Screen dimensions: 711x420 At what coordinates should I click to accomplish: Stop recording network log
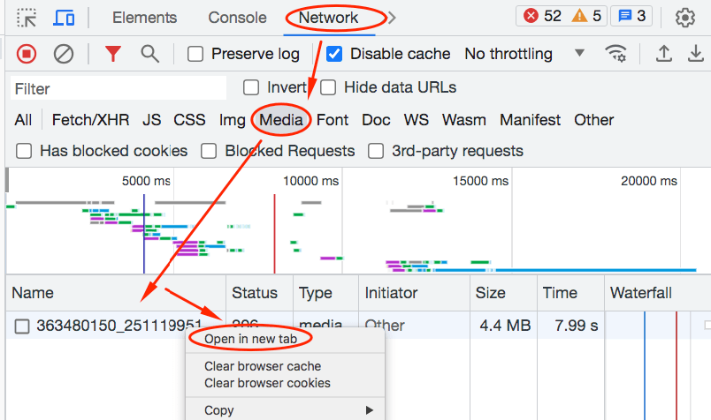[x=27, y=54]
